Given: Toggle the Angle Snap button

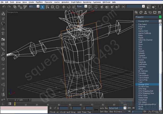Looking at the screenshot, I should pyautogui.click(x=107, y=7).
